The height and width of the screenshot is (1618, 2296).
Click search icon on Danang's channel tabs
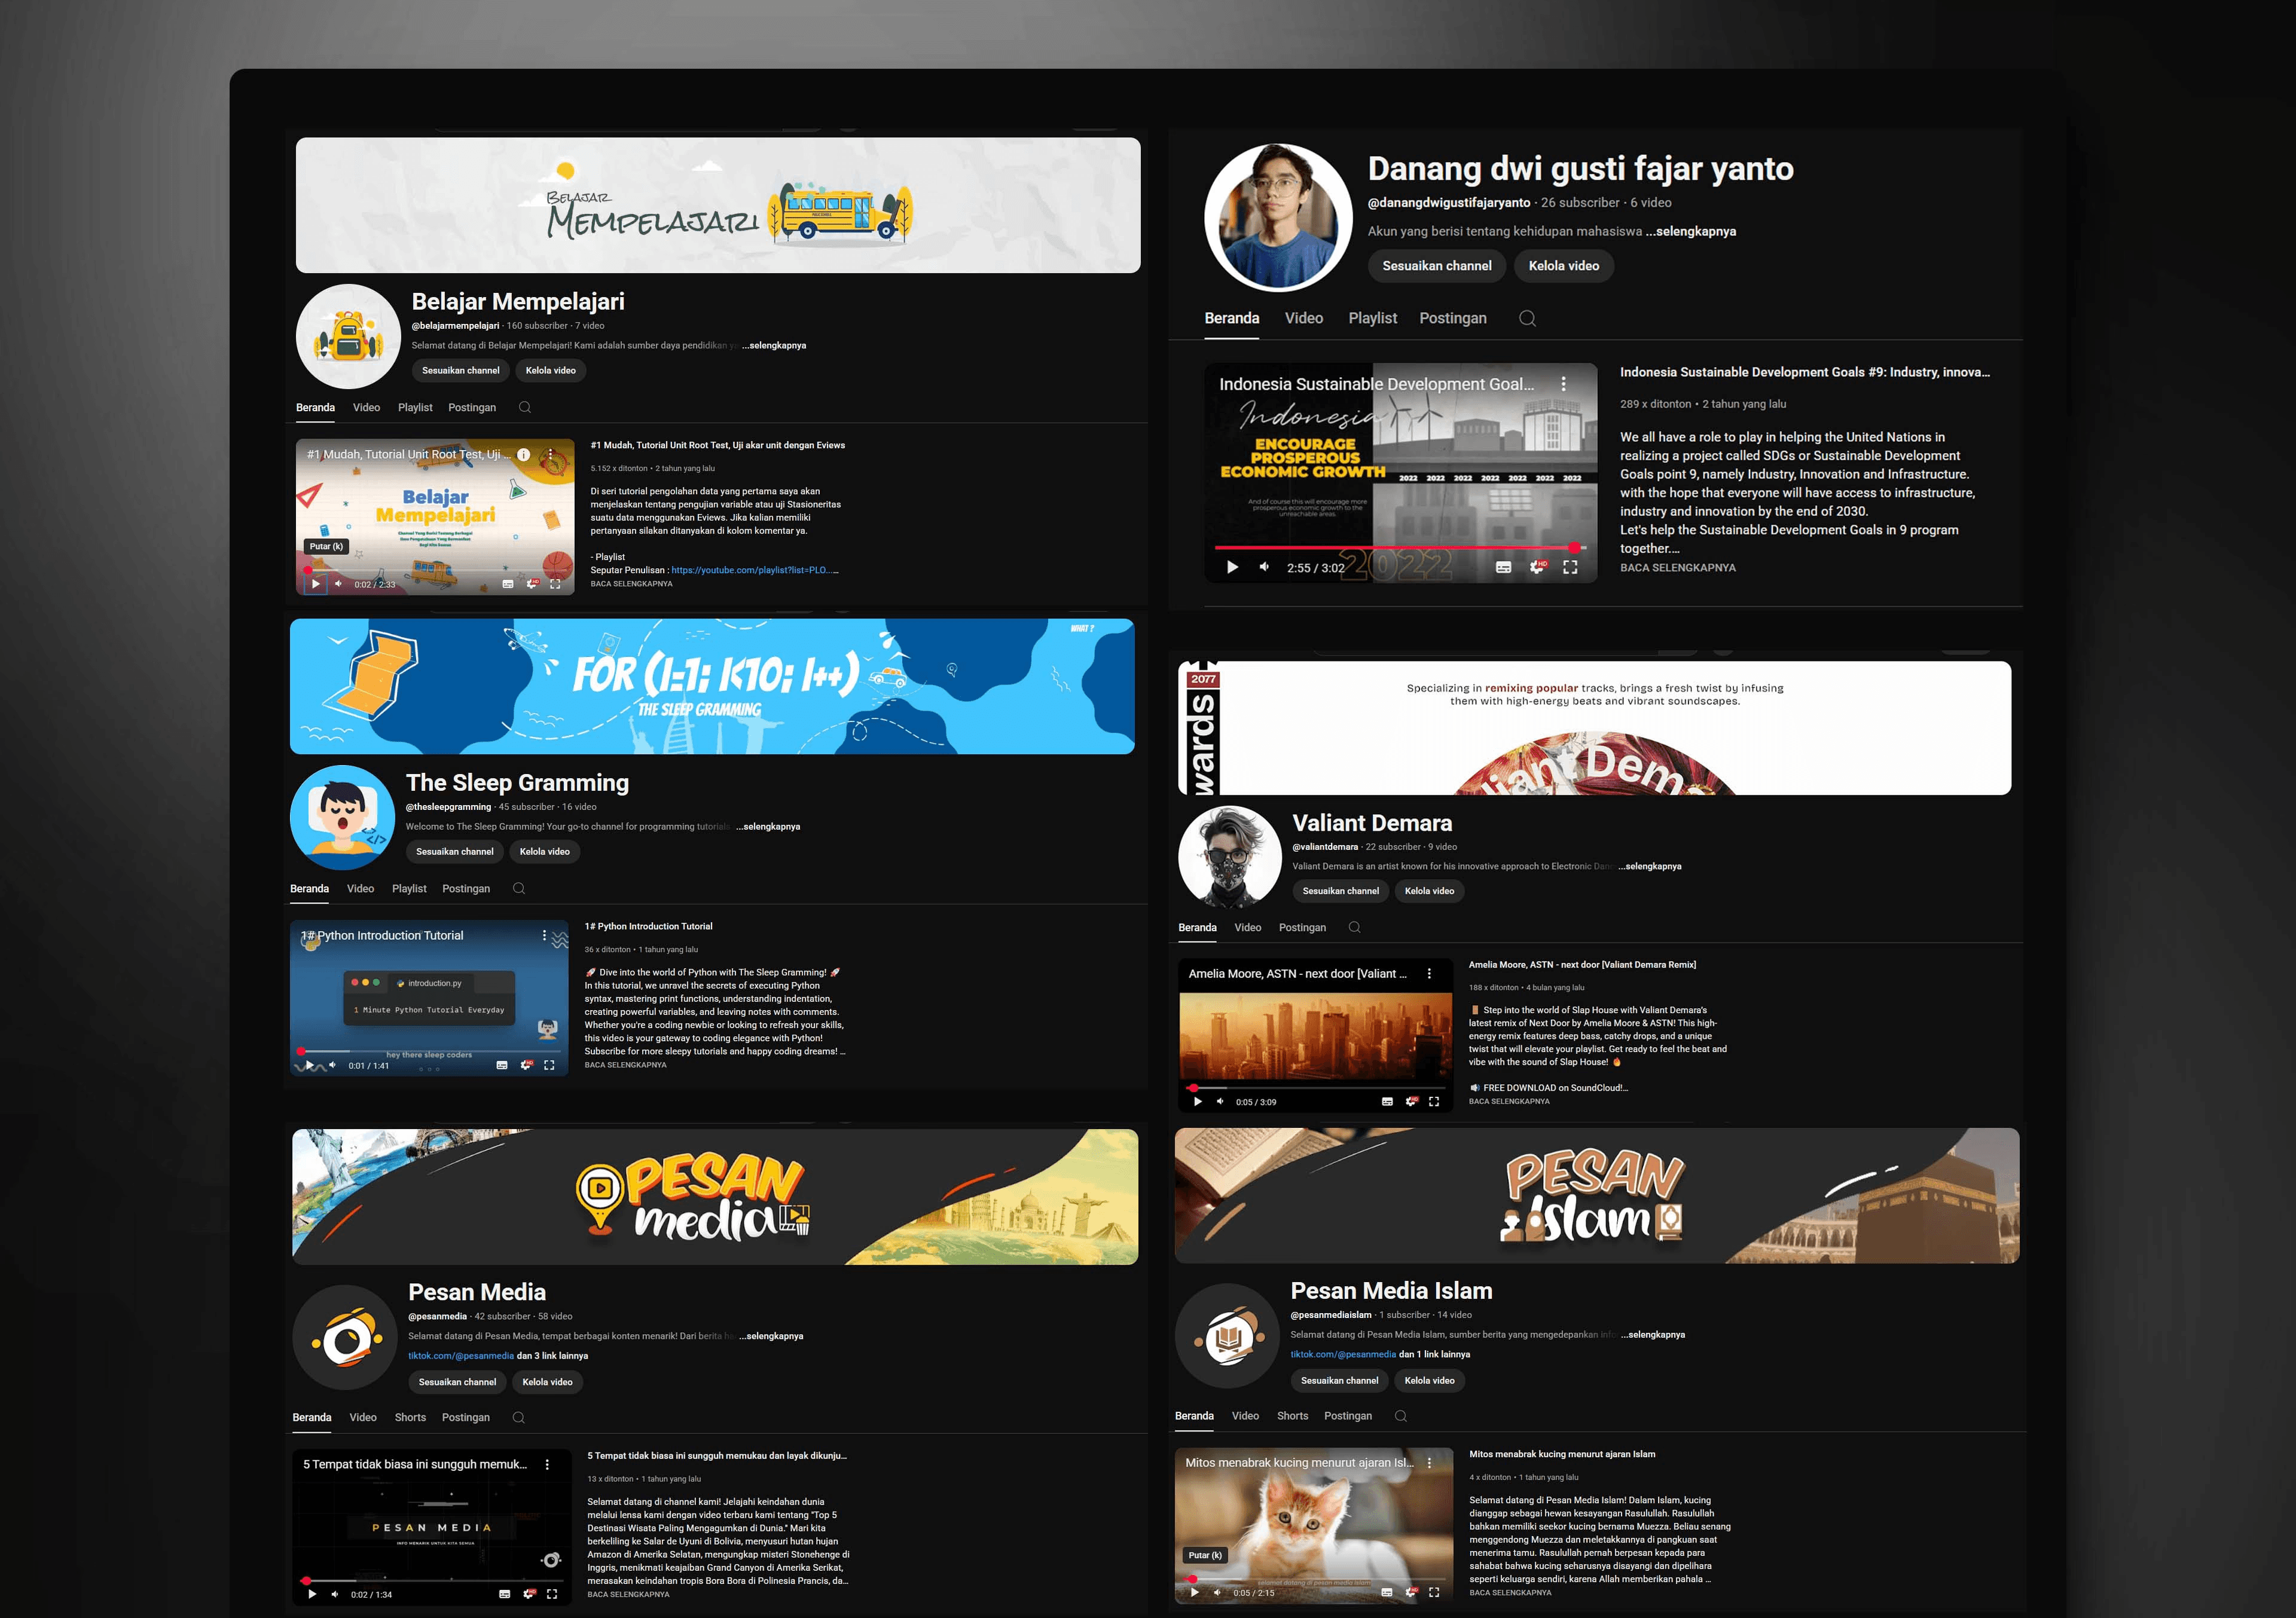pyautogui.click(x=1527, y=318)
